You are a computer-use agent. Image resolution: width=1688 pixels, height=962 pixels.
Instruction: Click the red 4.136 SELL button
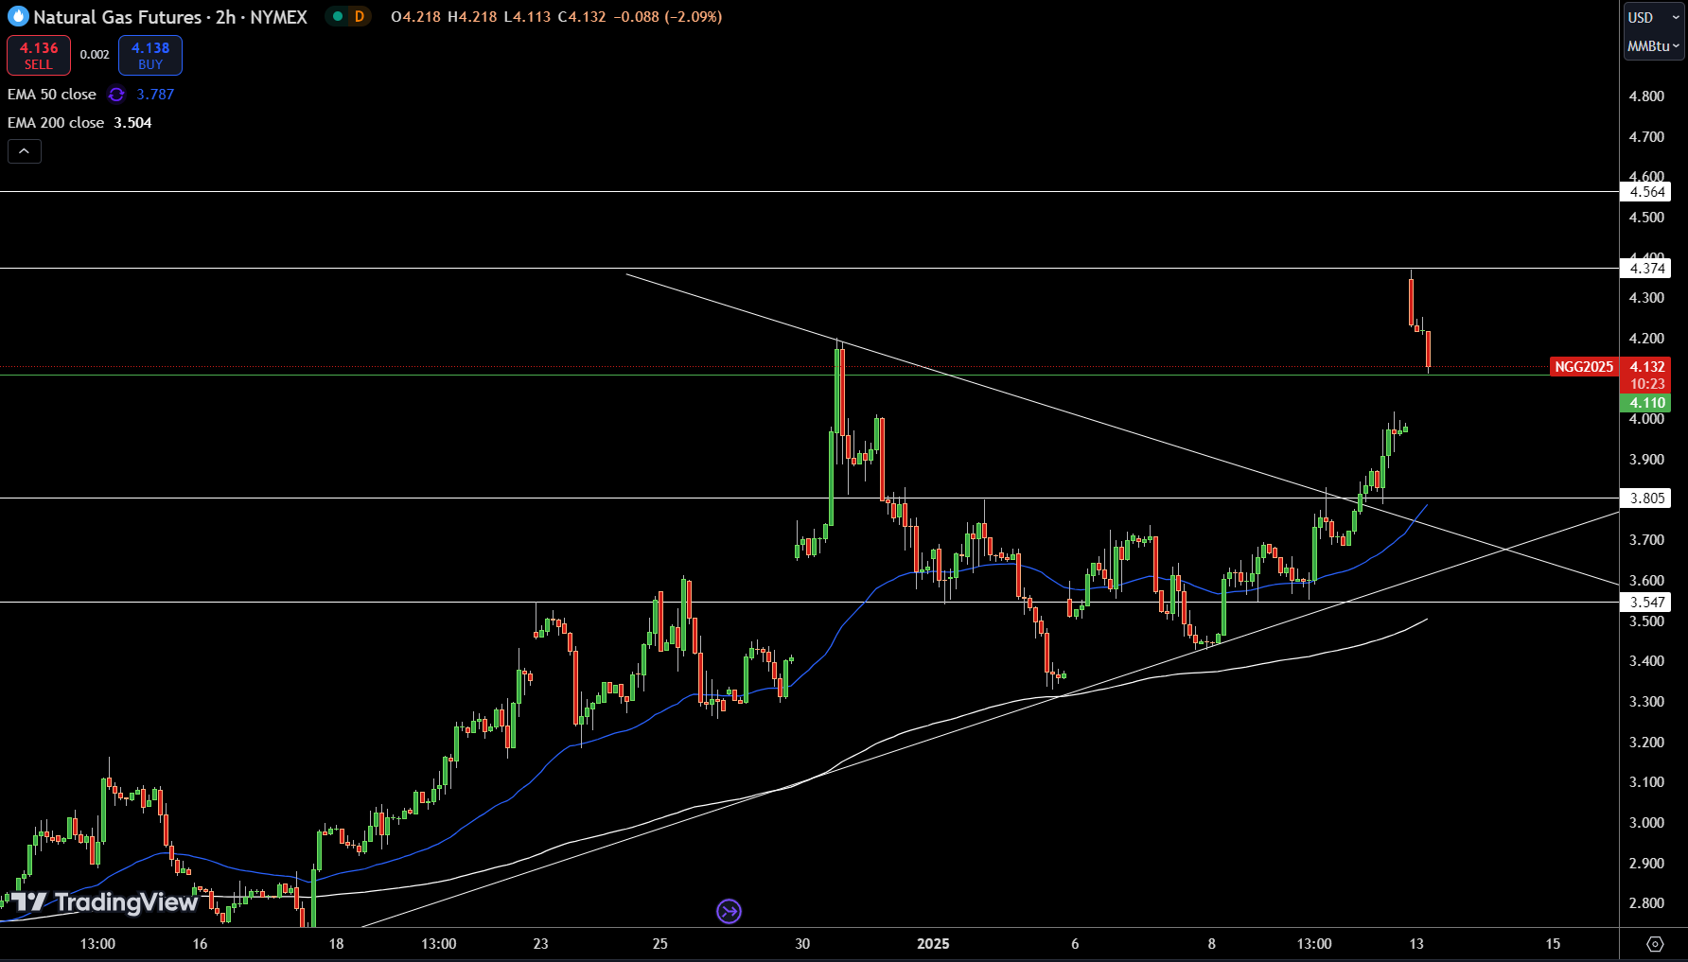click(x=39, y=56)
